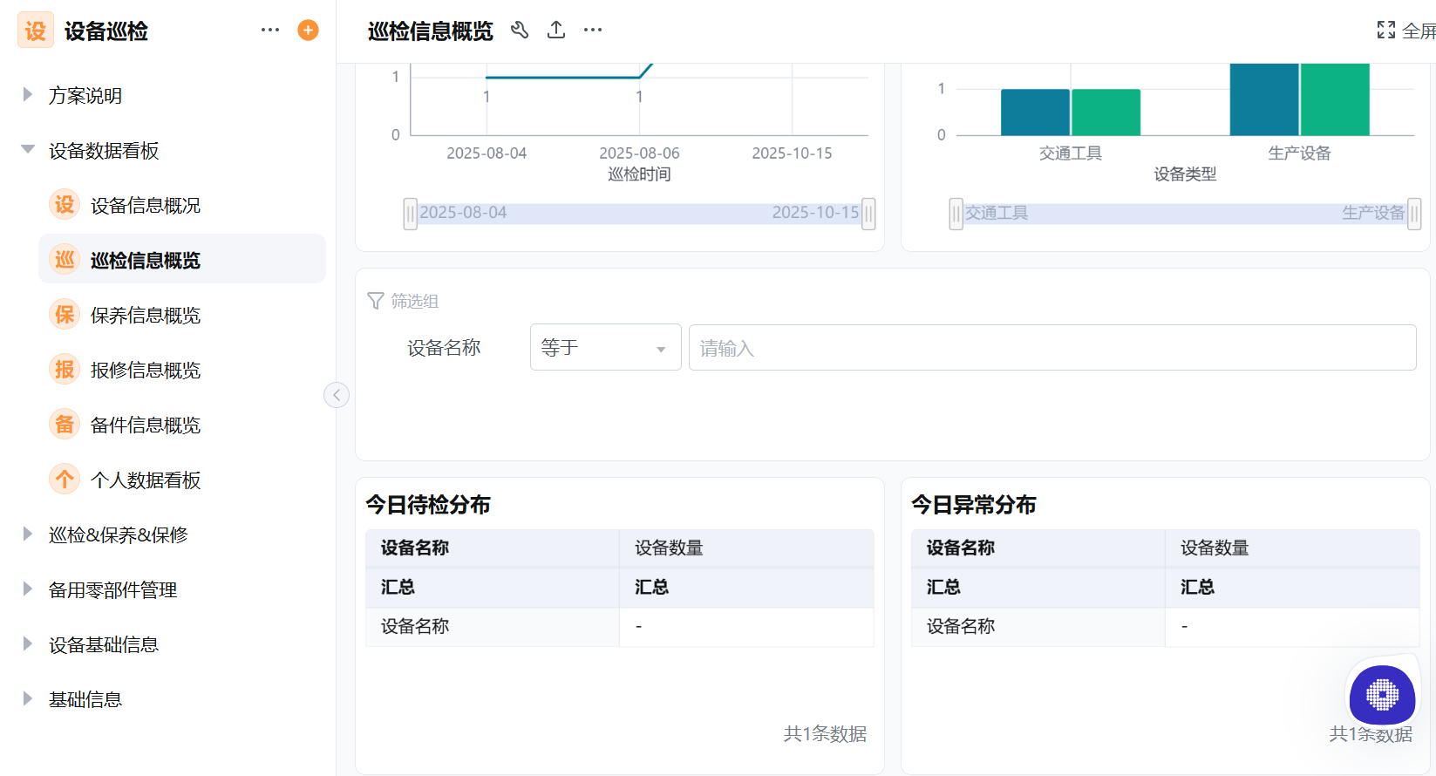
Task: Expand the 备用零部件管理 tree node
Action: (x=27, y=589)
